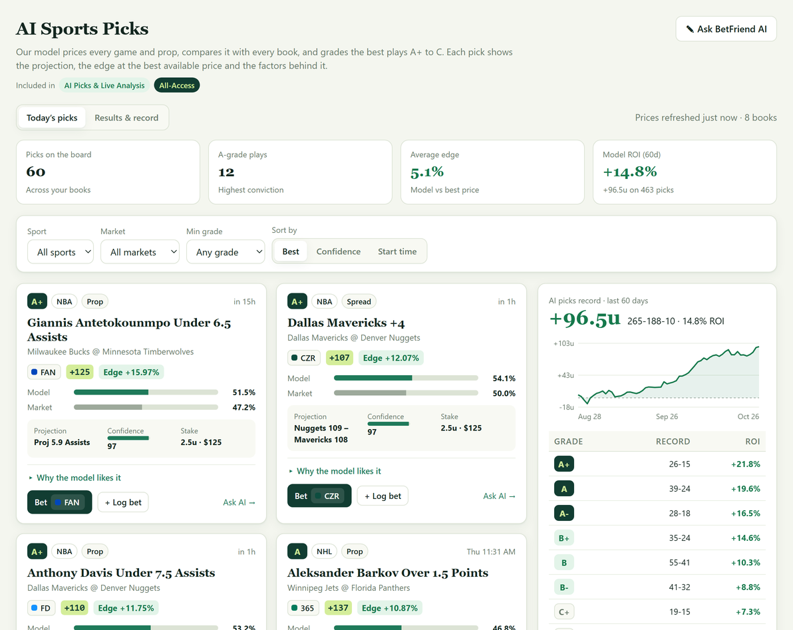Sort picks by Confidence

pos(339,251)
